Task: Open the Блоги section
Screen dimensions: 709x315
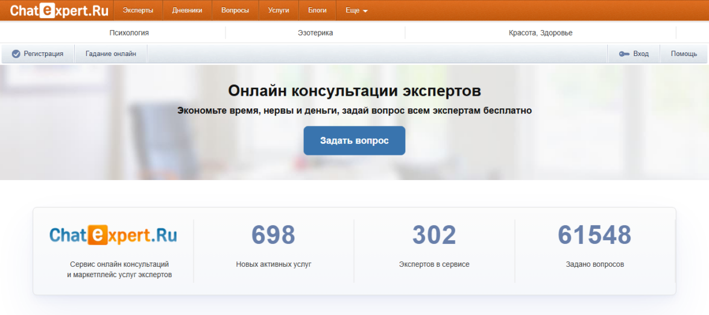Action: [x=317, y=10]
